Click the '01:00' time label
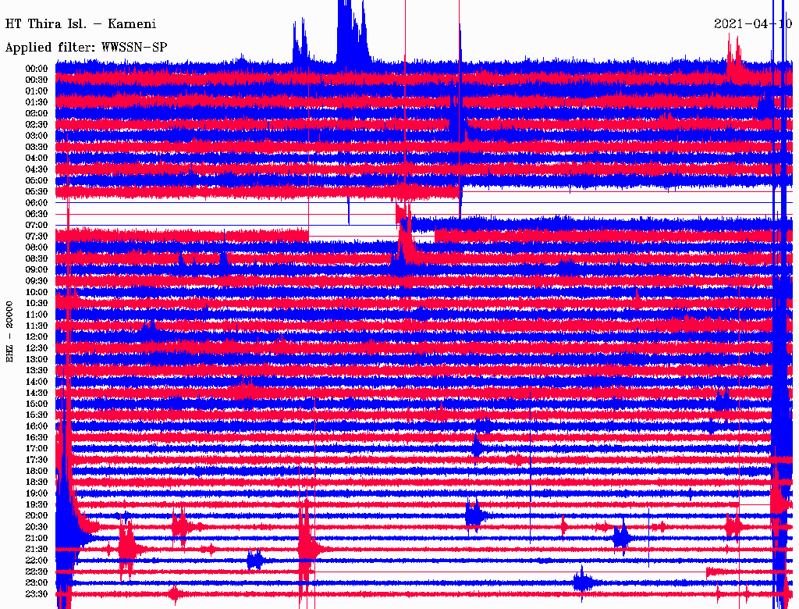The image size is (799, 609). click(37, 91)
